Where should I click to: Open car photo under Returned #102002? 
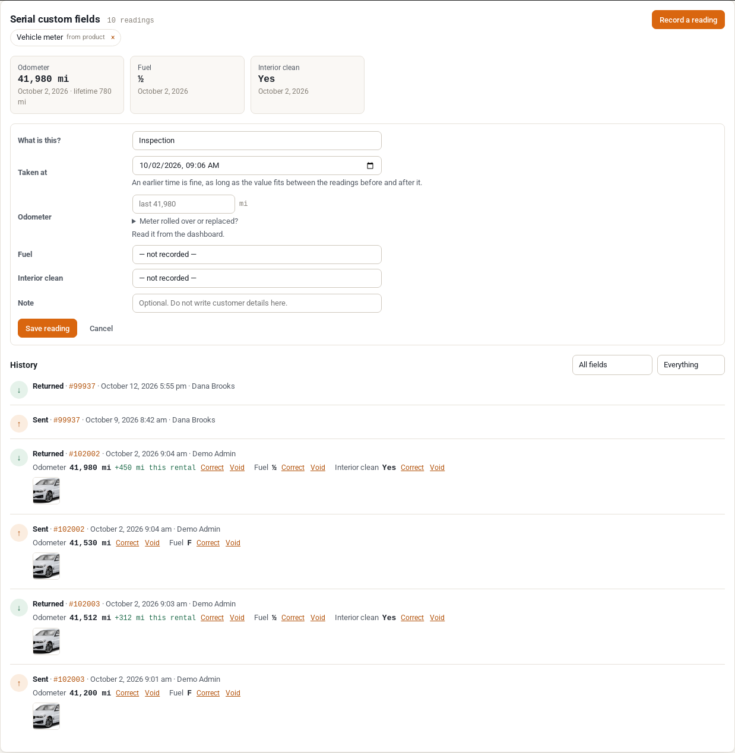click(x=46, y=491)
